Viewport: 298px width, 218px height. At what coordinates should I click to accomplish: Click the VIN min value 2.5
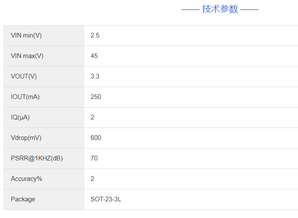tap(95, 35)
